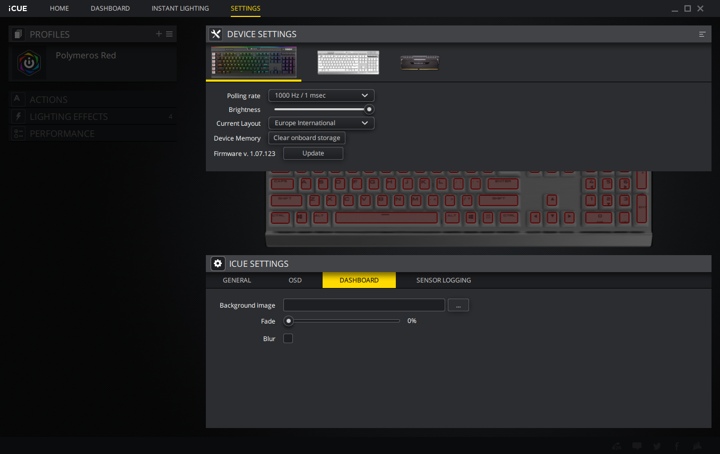This screenshot has width=720, height=454.
Task: Click the Fade slider handle
Action: tap(289, 321)
